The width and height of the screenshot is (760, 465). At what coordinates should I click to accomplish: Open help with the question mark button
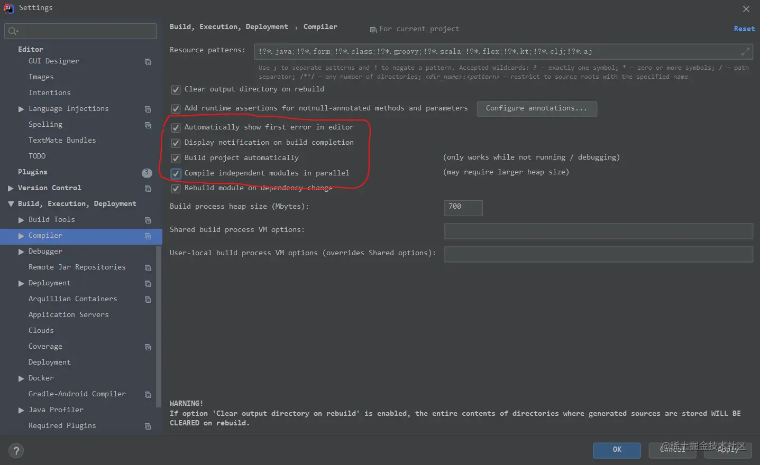(x=16, y=451)
